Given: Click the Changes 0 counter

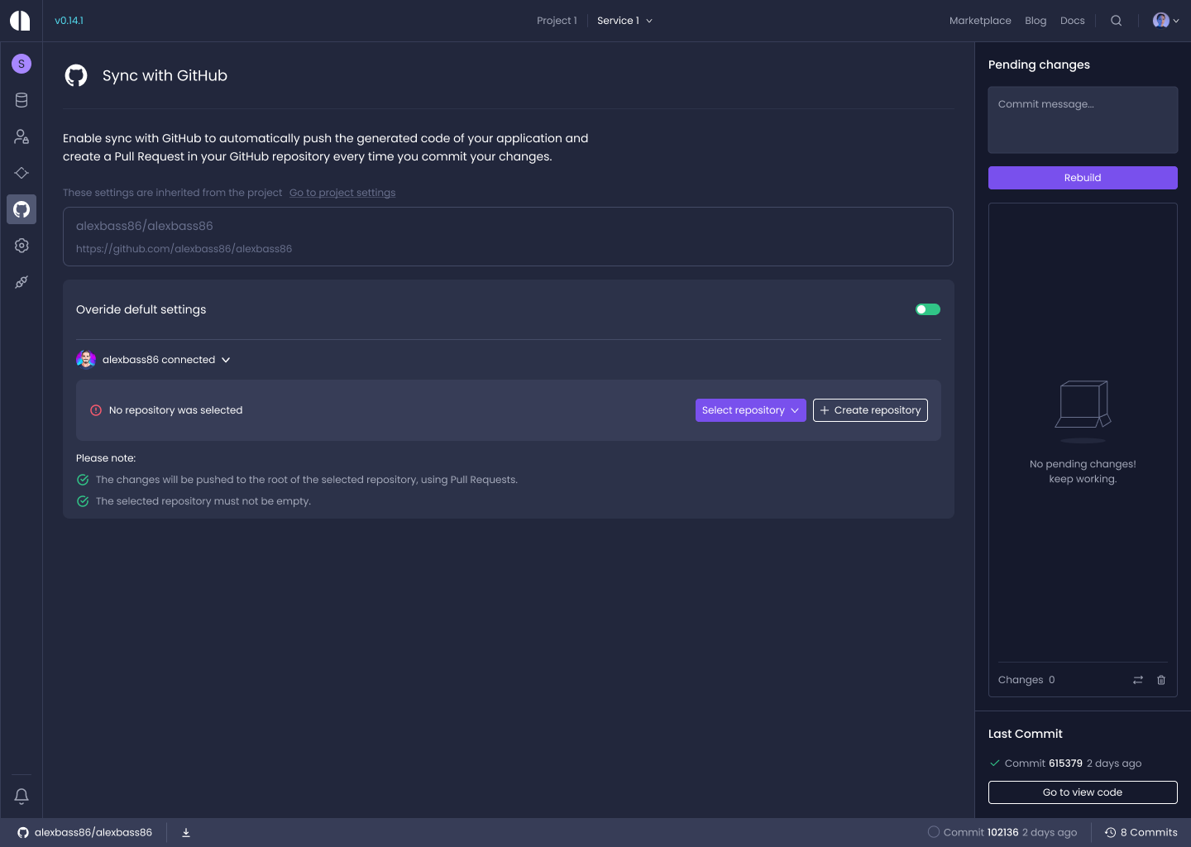Looking at the screenshot, I should 1026,680.
